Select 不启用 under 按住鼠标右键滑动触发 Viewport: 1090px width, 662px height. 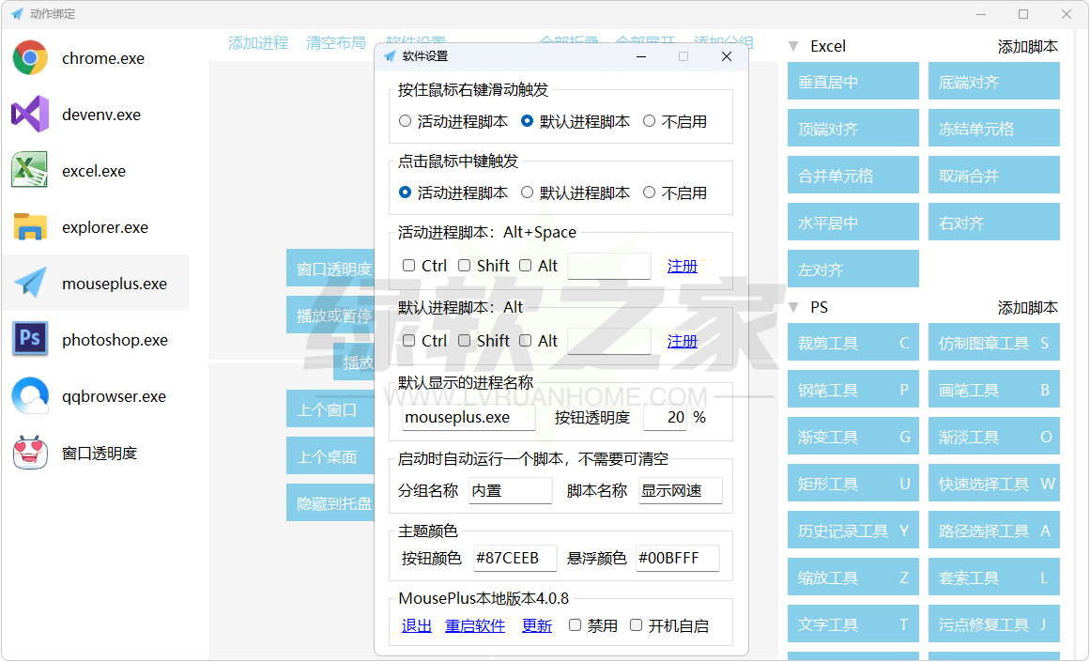tap(650, 121)
